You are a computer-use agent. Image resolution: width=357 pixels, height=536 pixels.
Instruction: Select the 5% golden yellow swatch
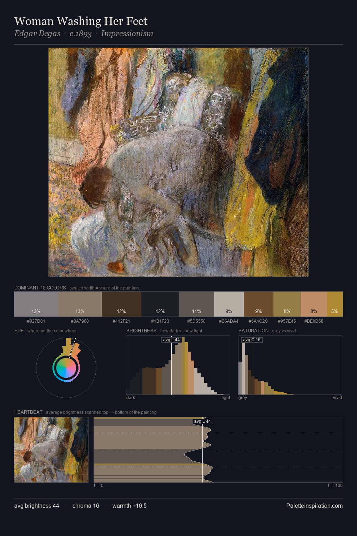335,304
